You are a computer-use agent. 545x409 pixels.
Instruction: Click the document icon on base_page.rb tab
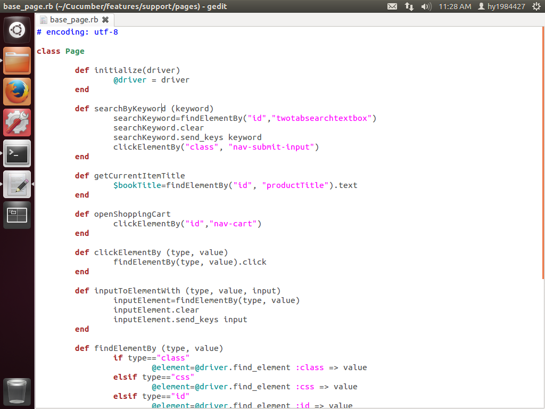tap(44, 20)
